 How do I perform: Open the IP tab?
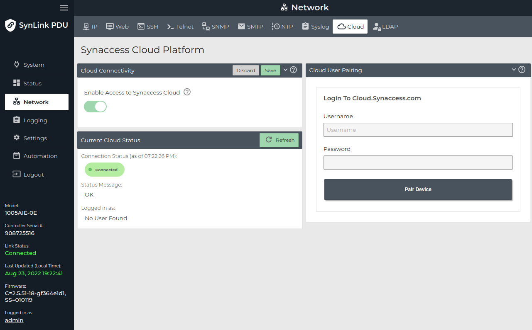click(x=90, y=27)
